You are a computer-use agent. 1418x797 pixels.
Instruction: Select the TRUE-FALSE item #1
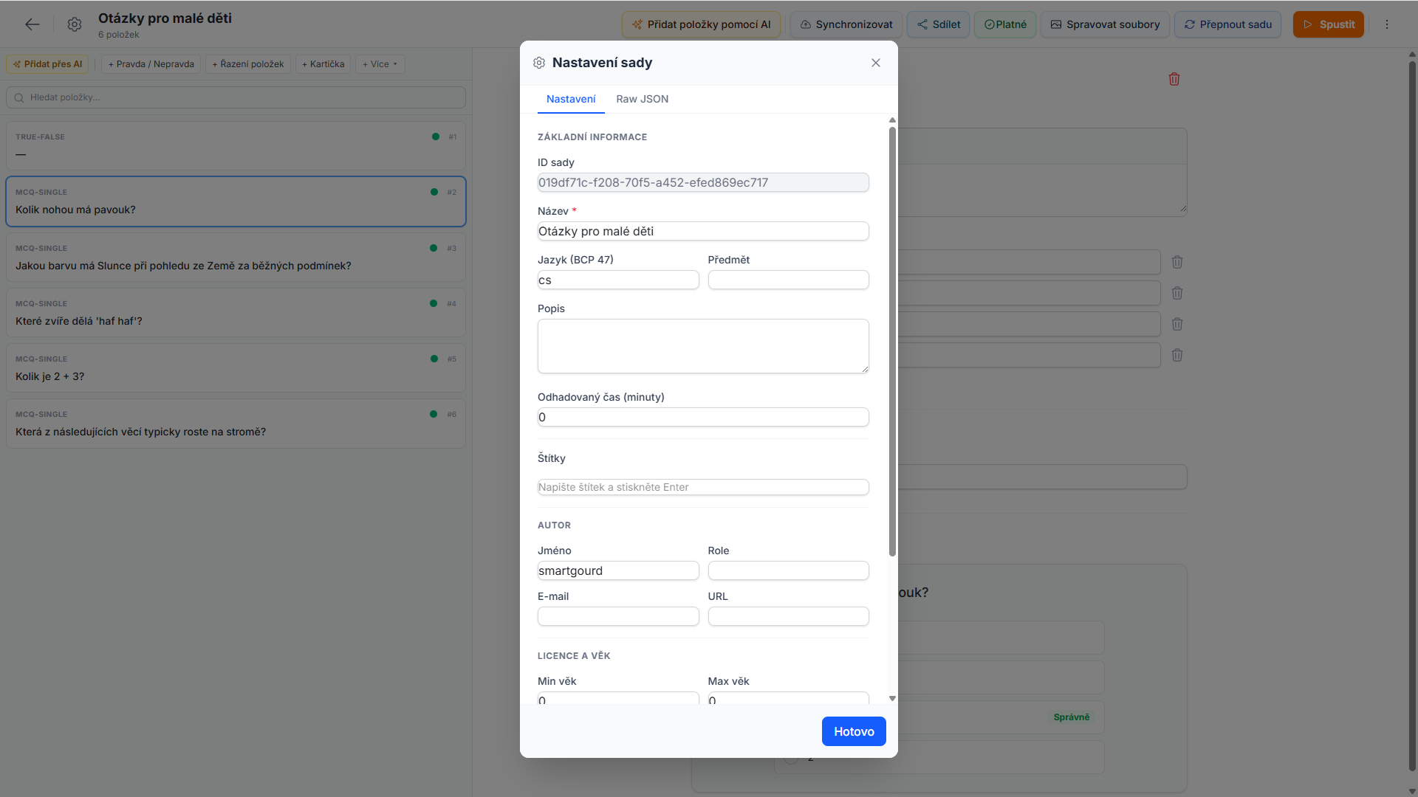(236, 146)
